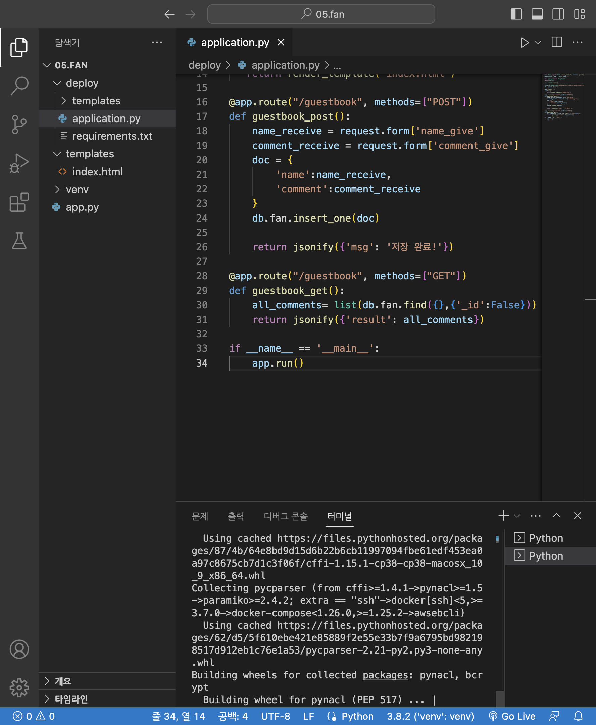Open terminal panel more actions ellipsis

536,516
